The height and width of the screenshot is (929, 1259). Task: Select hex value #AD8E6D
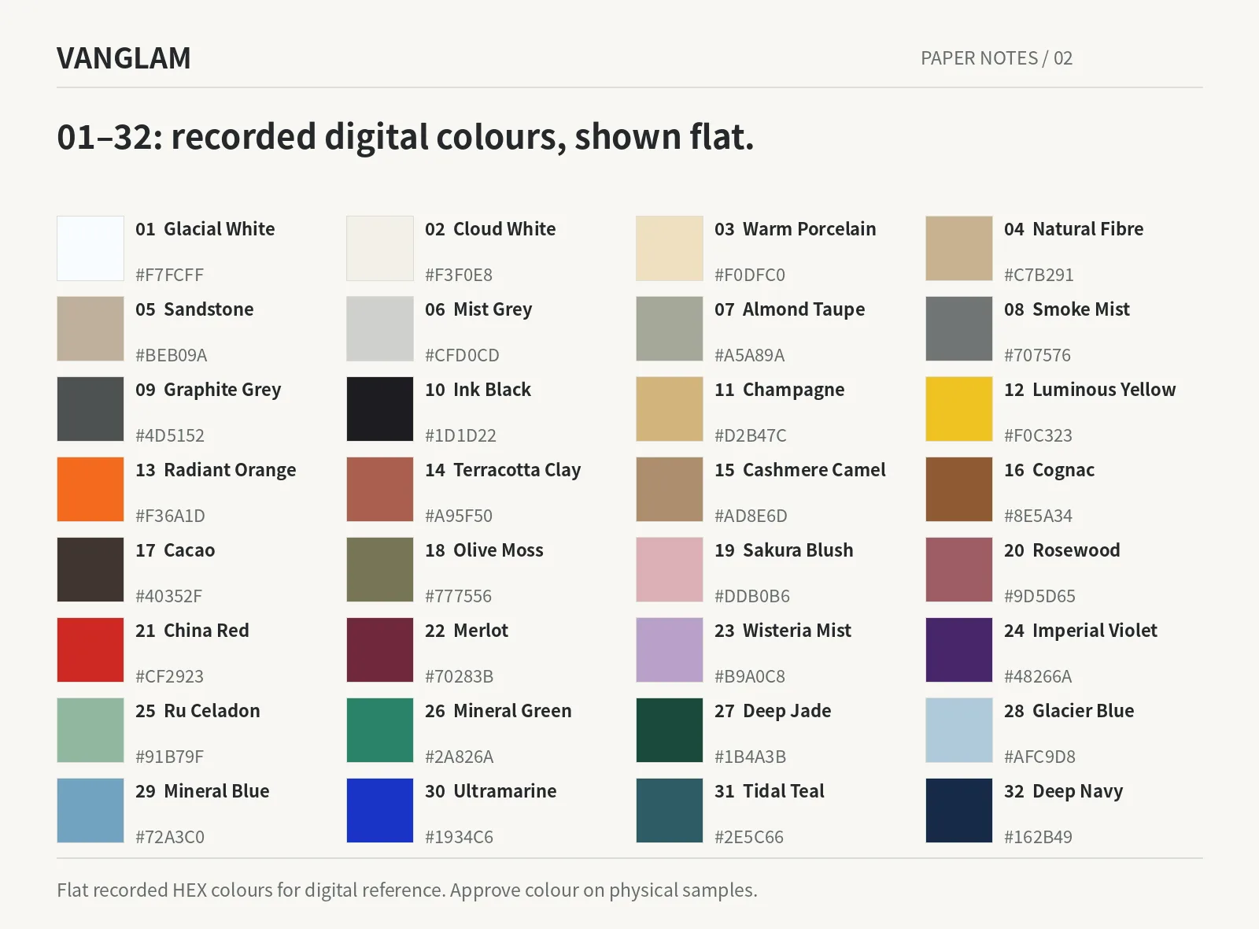[x=751, y=516]
